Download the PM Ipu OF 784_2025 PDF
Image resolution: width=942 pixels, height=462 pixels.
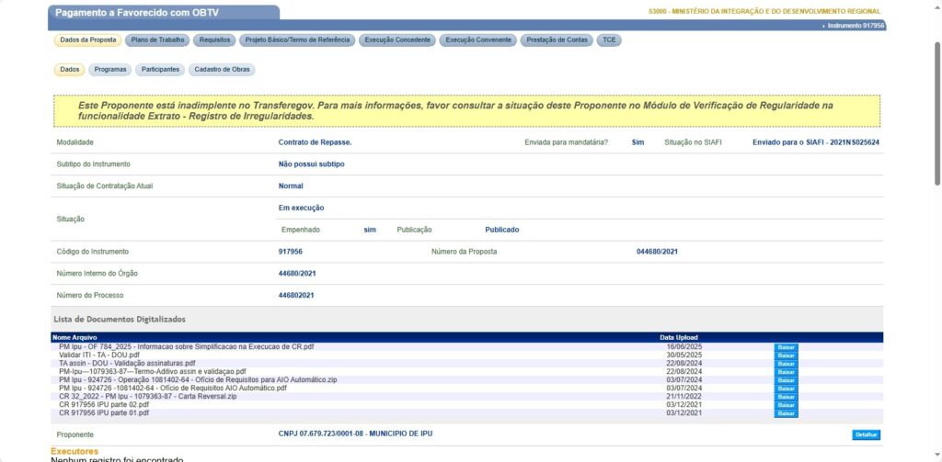(x=786, y=347)
